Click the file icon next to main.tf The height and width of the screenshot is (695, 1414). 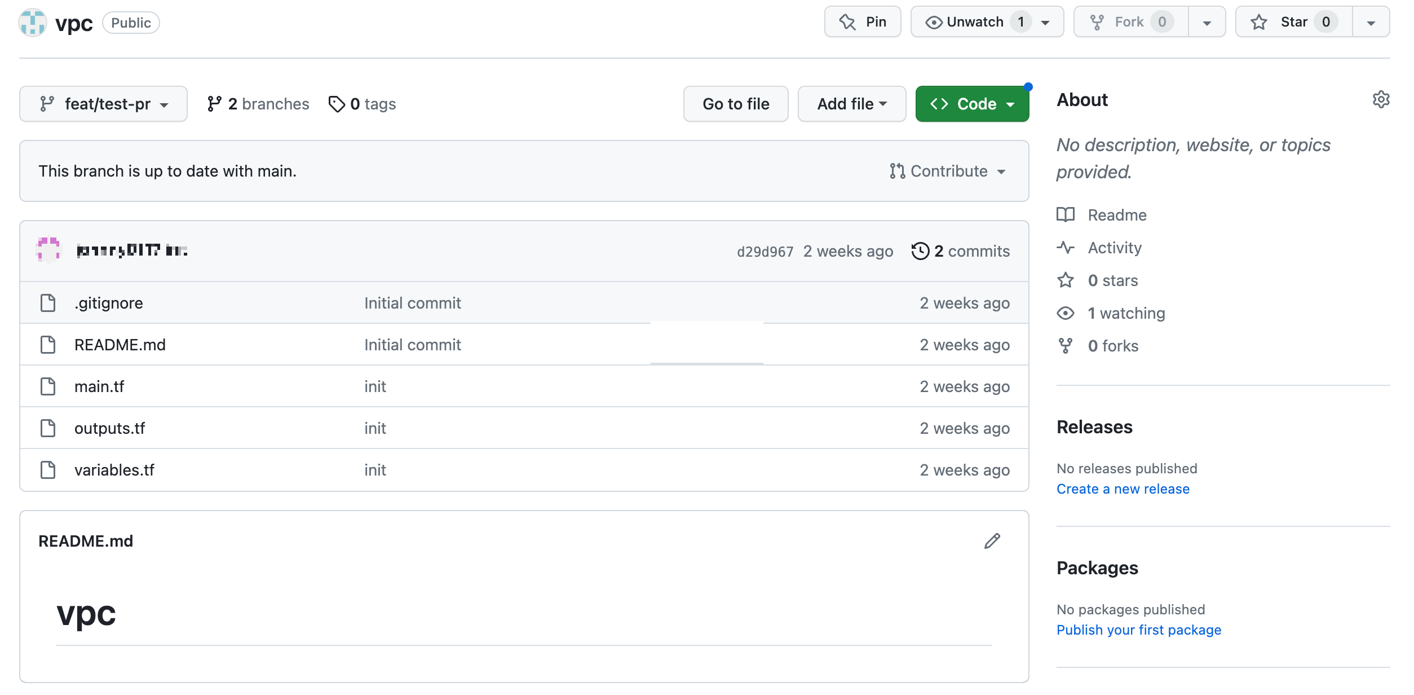(48, 386)
